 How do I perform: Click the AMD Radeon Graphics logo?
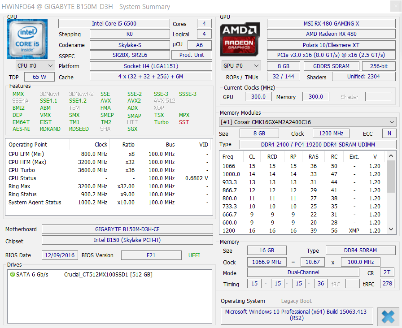[x=240, y=39]
